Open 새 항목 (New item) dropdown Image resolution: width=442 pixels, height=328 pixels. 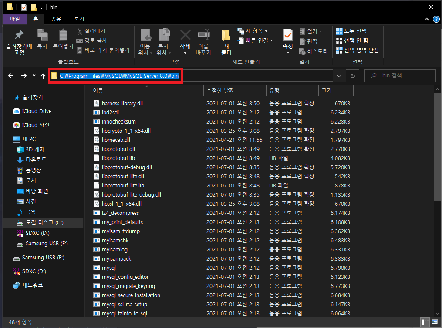pyautogui.click(x=253, y=31)
